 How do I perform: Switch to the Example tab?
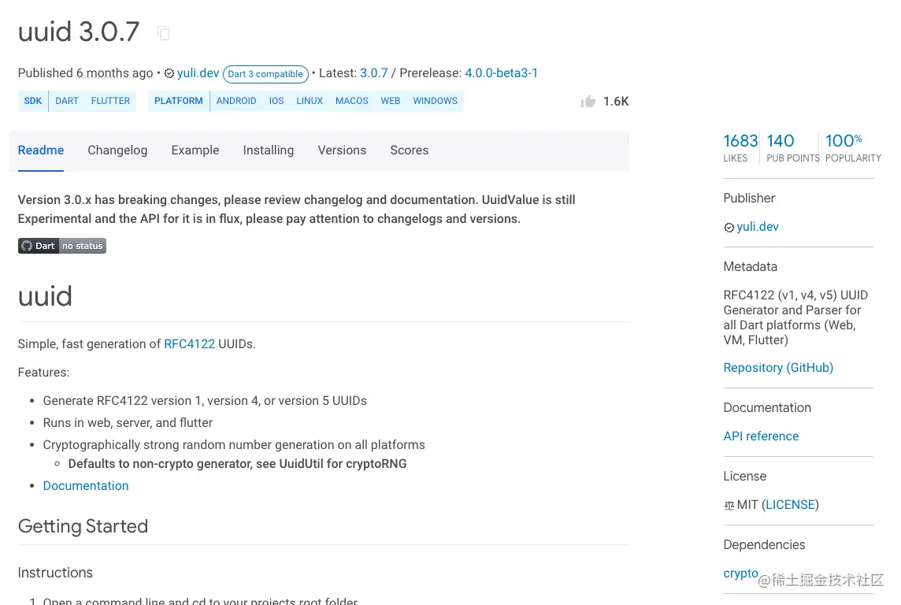(x=195, y=150)
